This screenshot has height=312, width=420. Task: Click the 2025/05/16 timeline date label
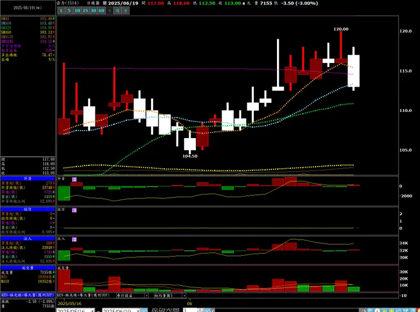69,303
